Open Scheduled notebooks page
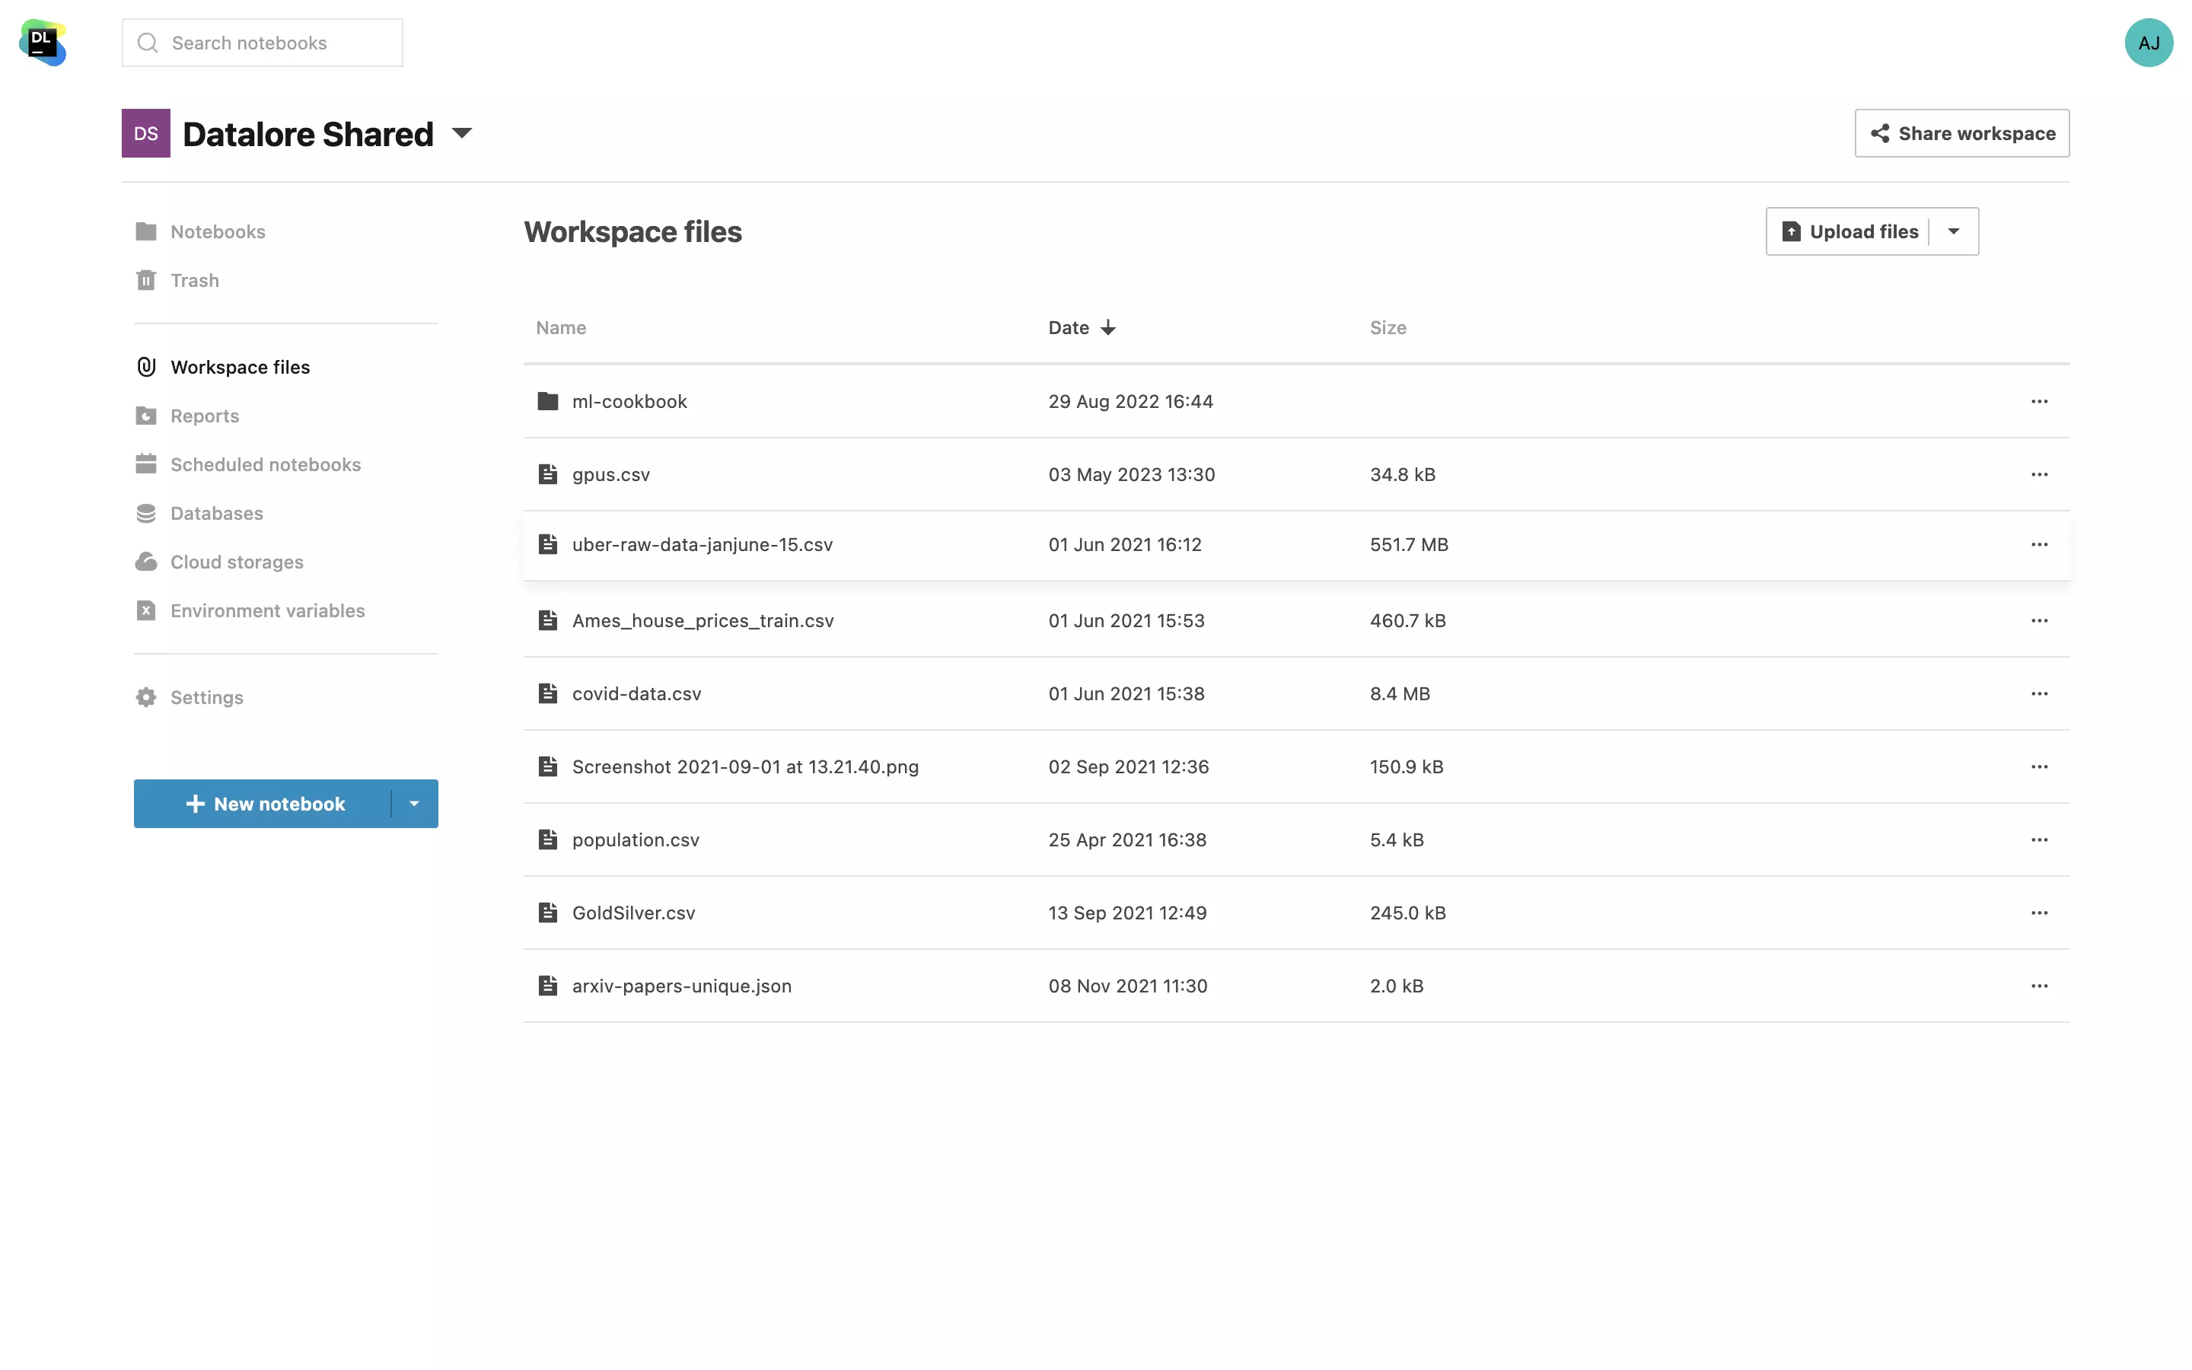This screenshot has width=2192, height=1370. tap(266, 465)
